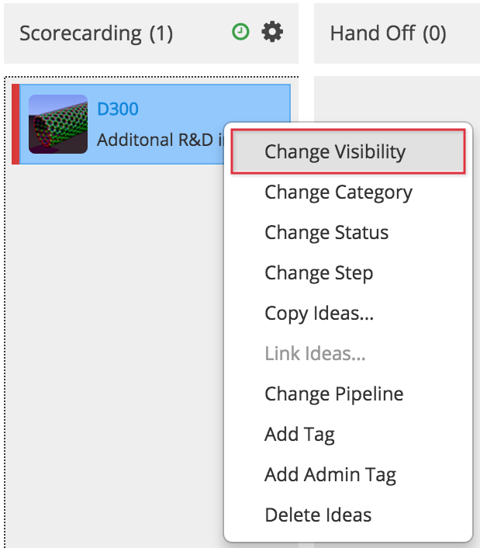The height and width of the screenshot is (548, 480).
Task: Click the green clock icon in Scorecarding header
Action: (x=241, y=33)
